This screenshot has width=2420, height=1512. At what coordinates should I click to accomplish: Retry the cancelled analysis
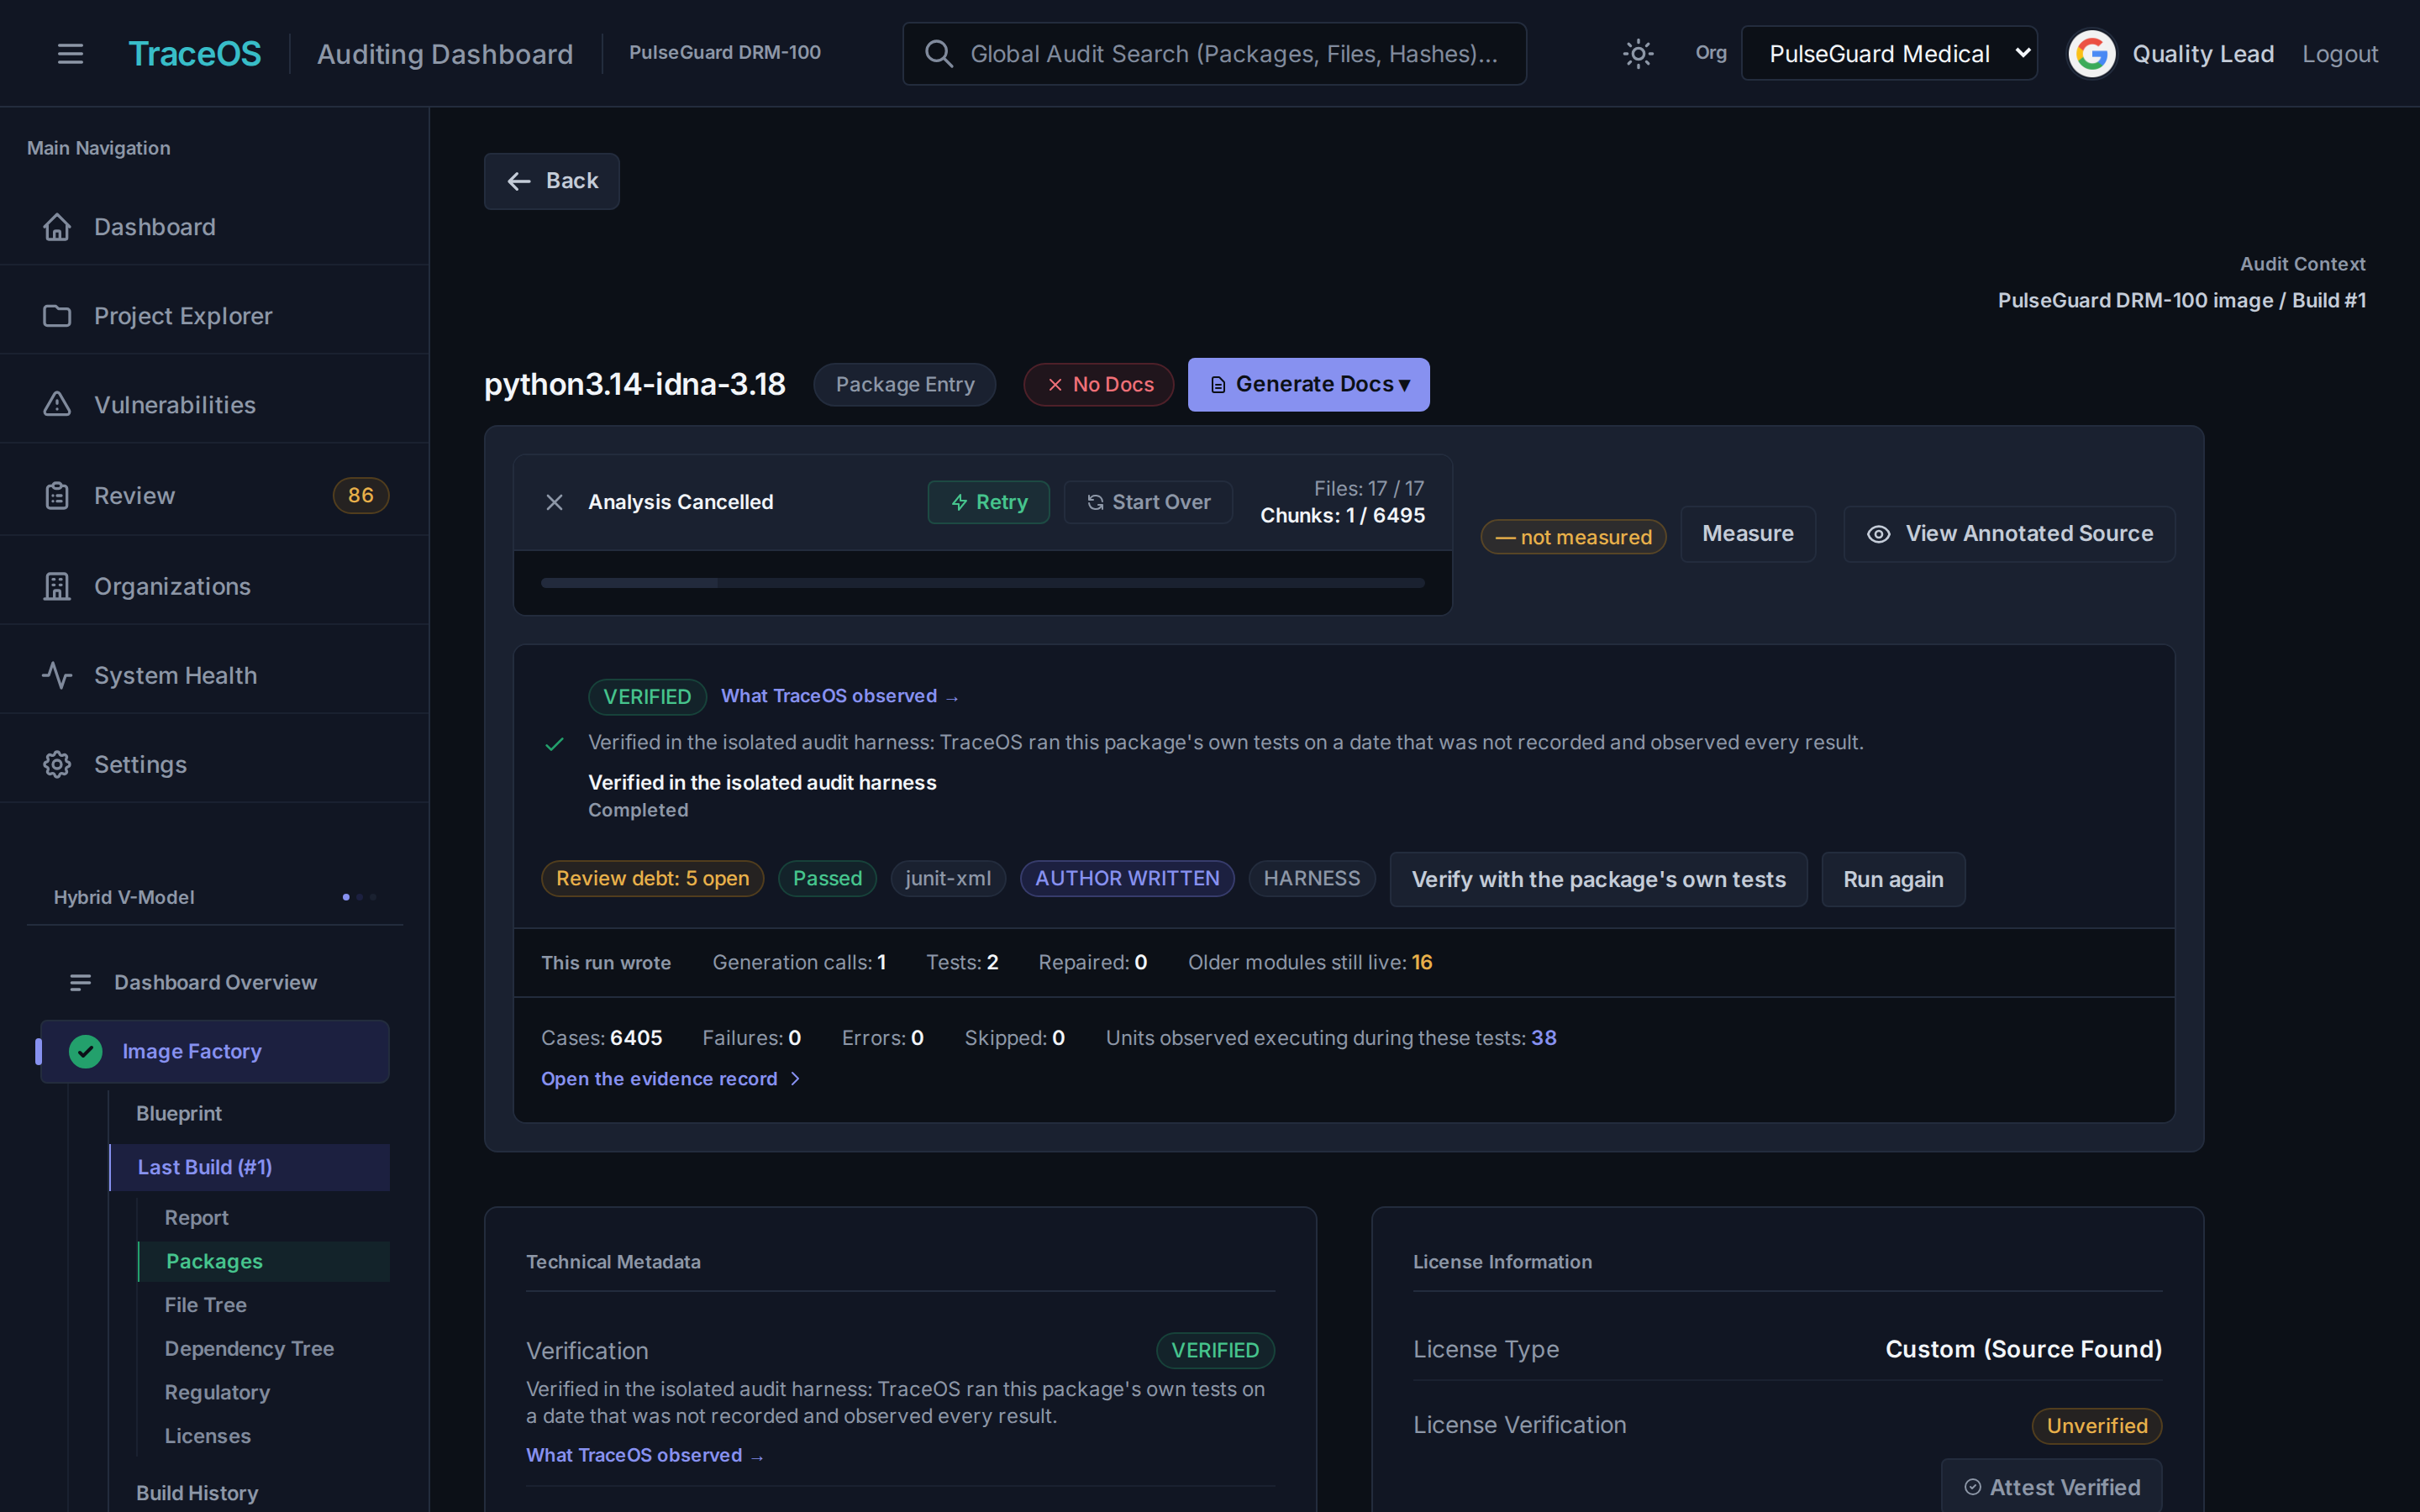pyautogui.click(x=988, y=502)
